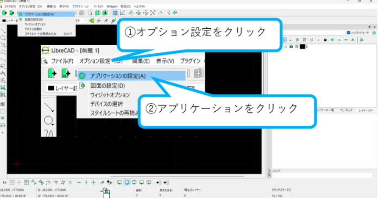
Task: Click the Zoom pan icon
Action: point(175,13)
